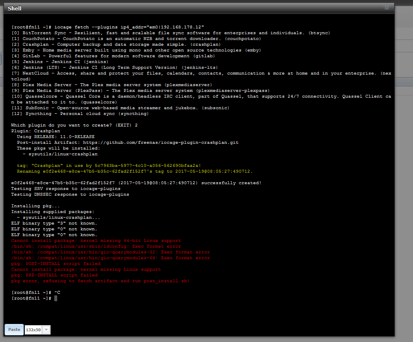This screenshot has height=342, width=413.
Task: Select the '[6] Jenkins (LTS)' plugin line
Action: point(115,68)
